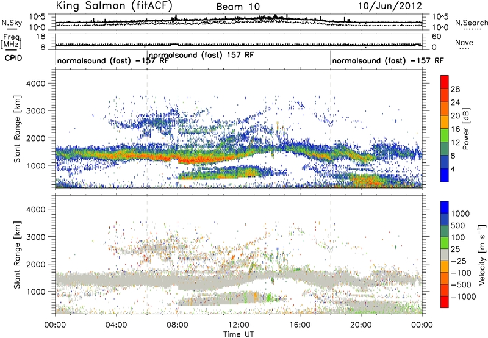The image size is (488, 338).
Task: Pick the red top segment of Power colorbar
Action: coord(445,82)
